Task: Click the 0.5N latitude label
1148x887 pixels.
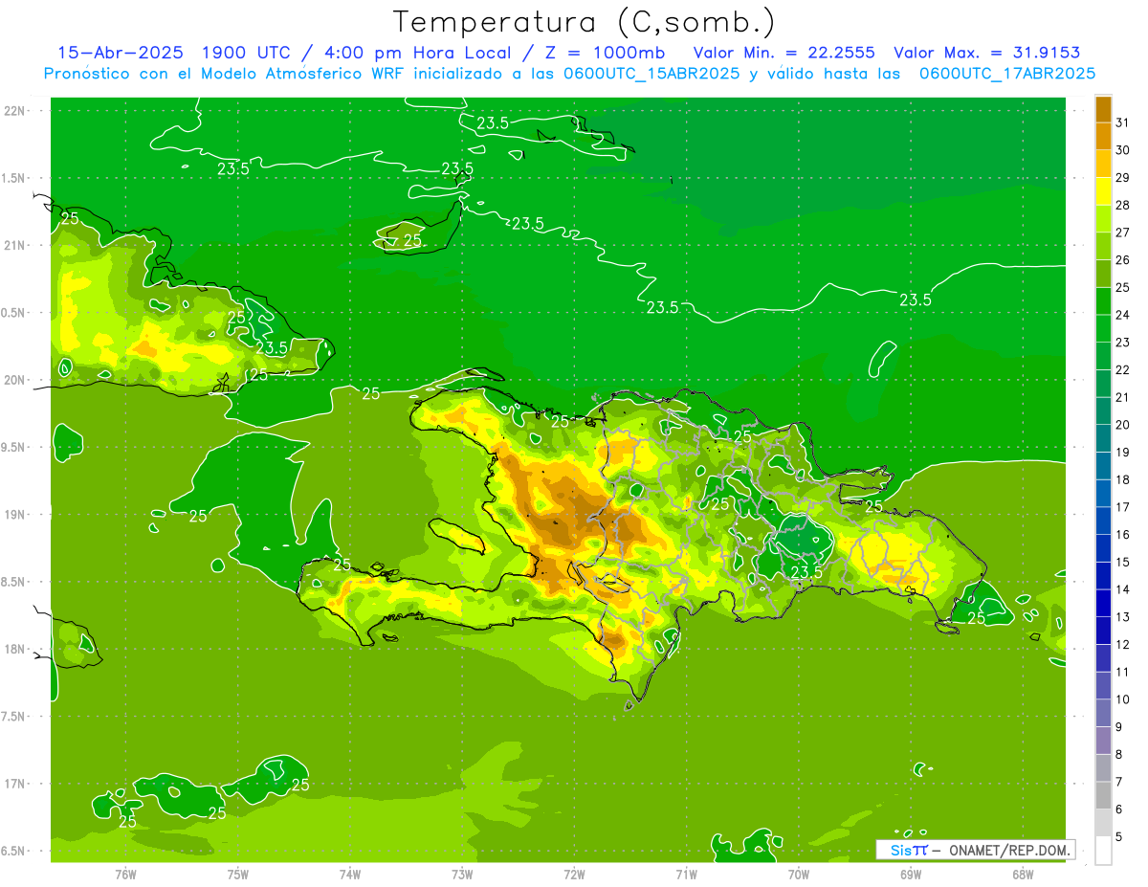Action: coord(12,313)
